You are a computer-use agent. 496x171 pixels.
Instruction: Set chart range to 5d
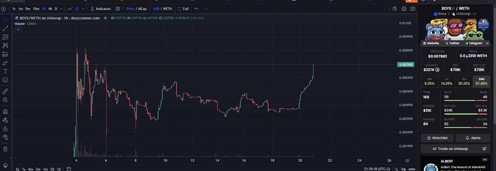click(52, 169)
